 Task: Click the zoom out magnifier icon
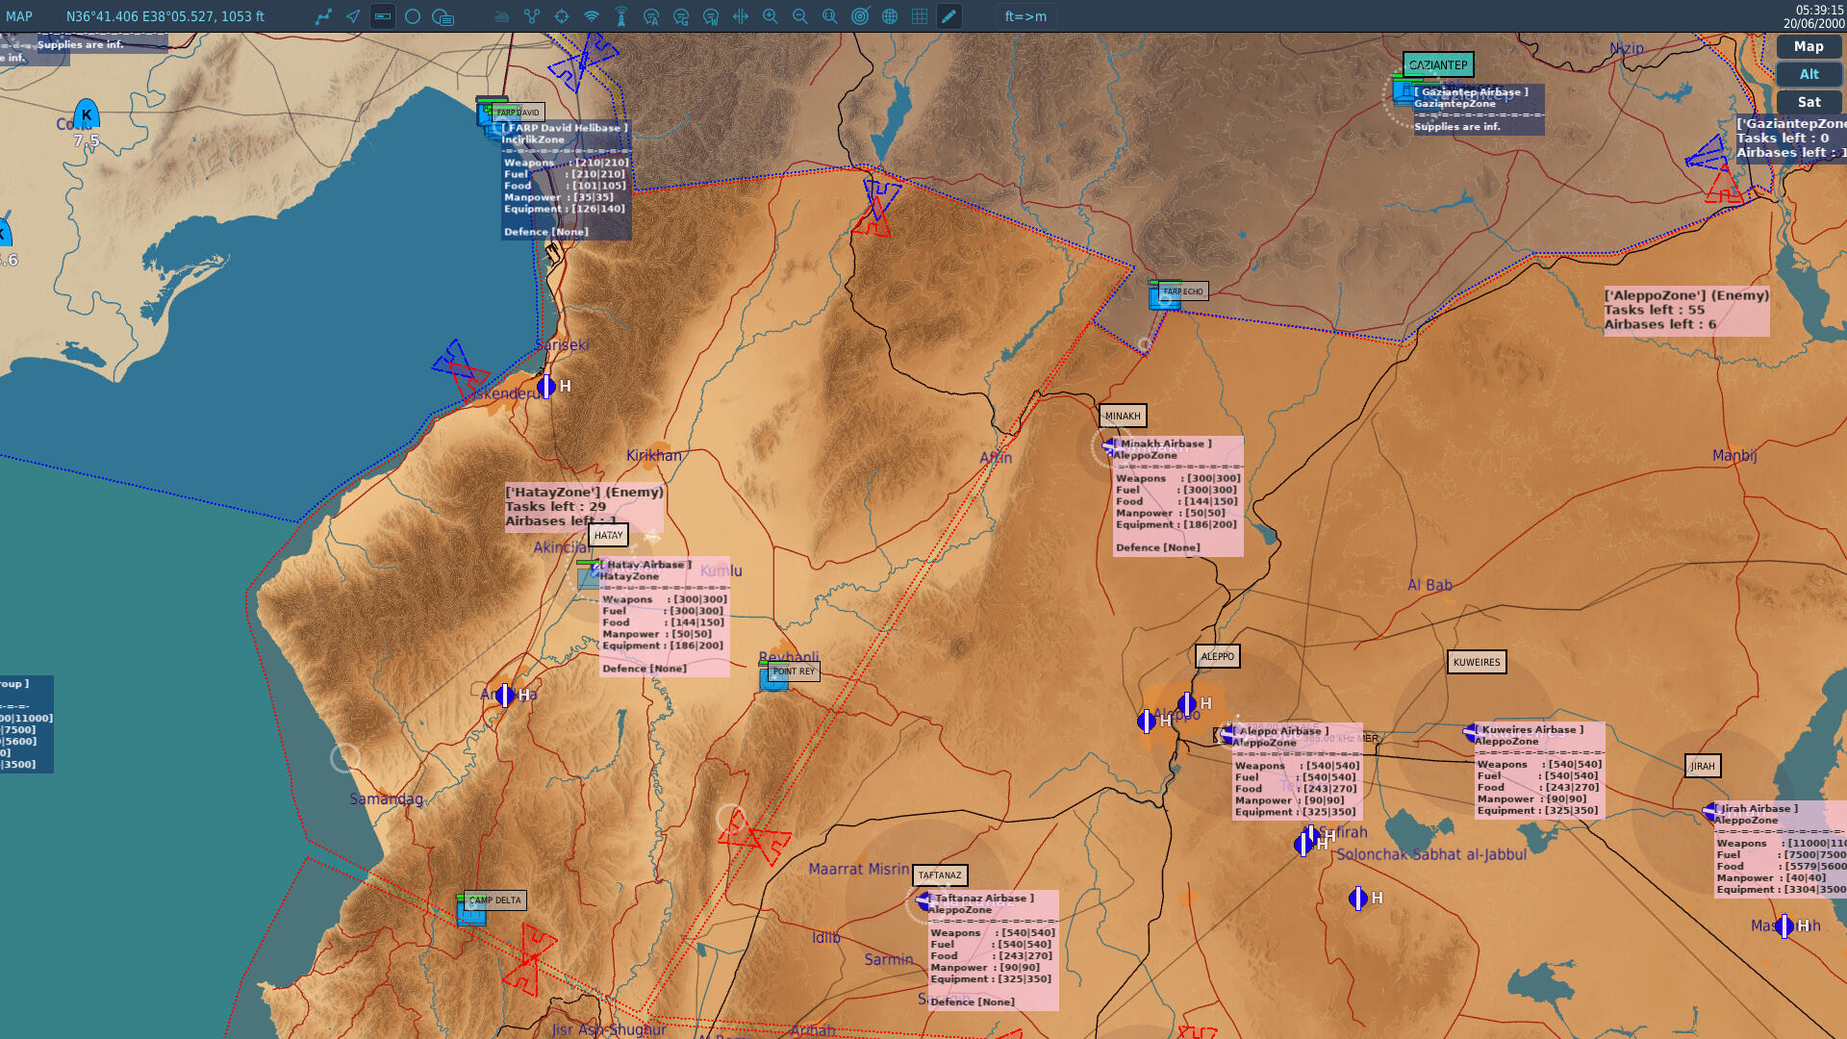coord(800,16)
